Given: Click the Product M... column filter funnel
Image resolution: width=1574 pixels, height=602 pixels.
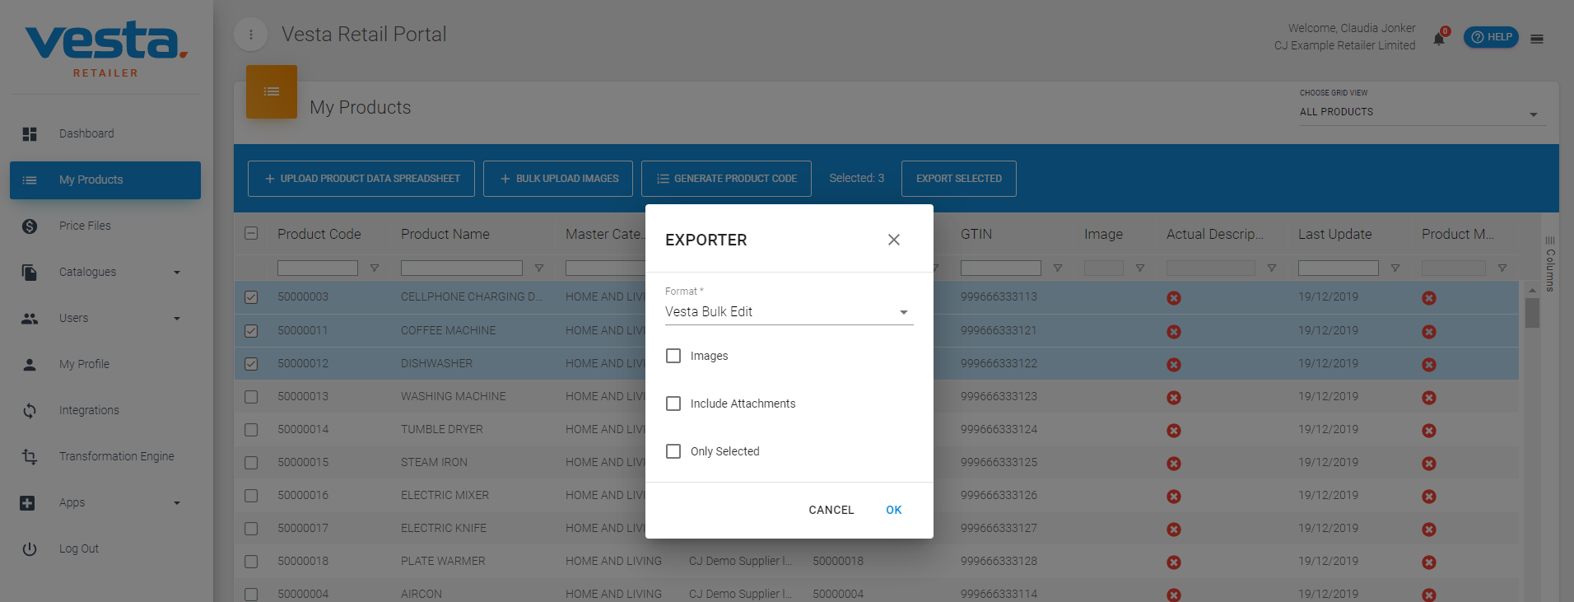Looking at the screenshot, I should click(x=1502, y=268).
